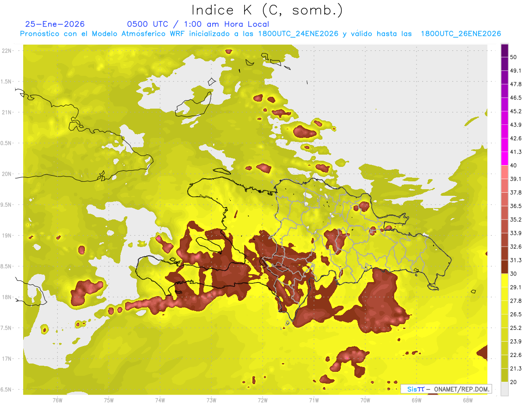
Task: Click legend value "49.1"
Action: 515,71
